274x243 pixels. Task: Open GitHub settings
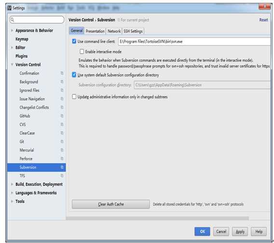tap(25, 116)
